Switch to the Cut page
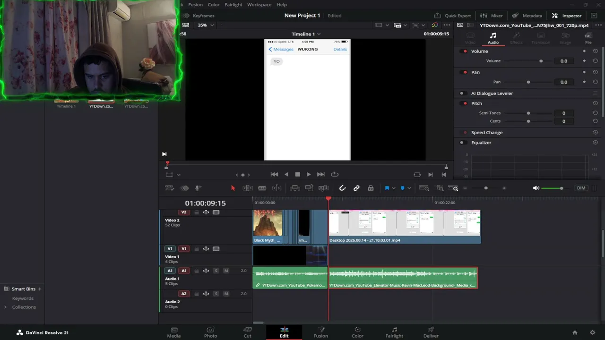 coord(247,332)
